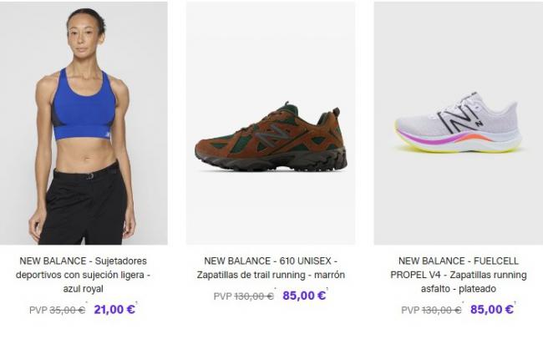The image size is (543, 339).
Task: Open the 610 UNISEX trail running title link
Action: [271, 268]
